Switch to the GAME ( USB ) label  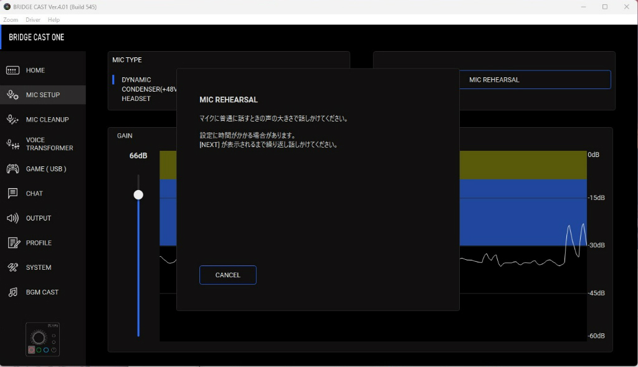pos(46,169)
